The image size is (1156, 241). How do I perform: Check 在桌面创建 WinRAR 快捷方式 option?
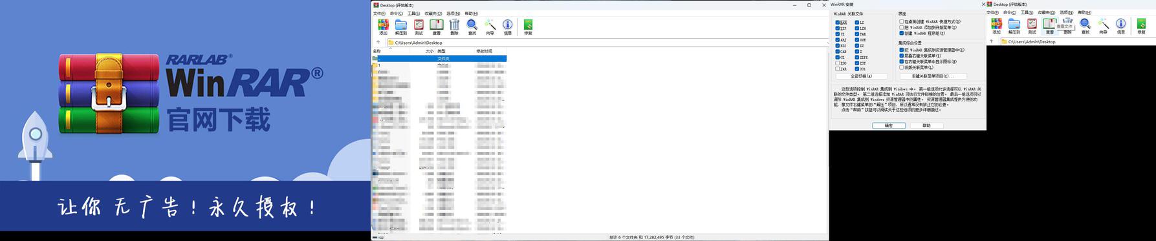tap(902, 21)
